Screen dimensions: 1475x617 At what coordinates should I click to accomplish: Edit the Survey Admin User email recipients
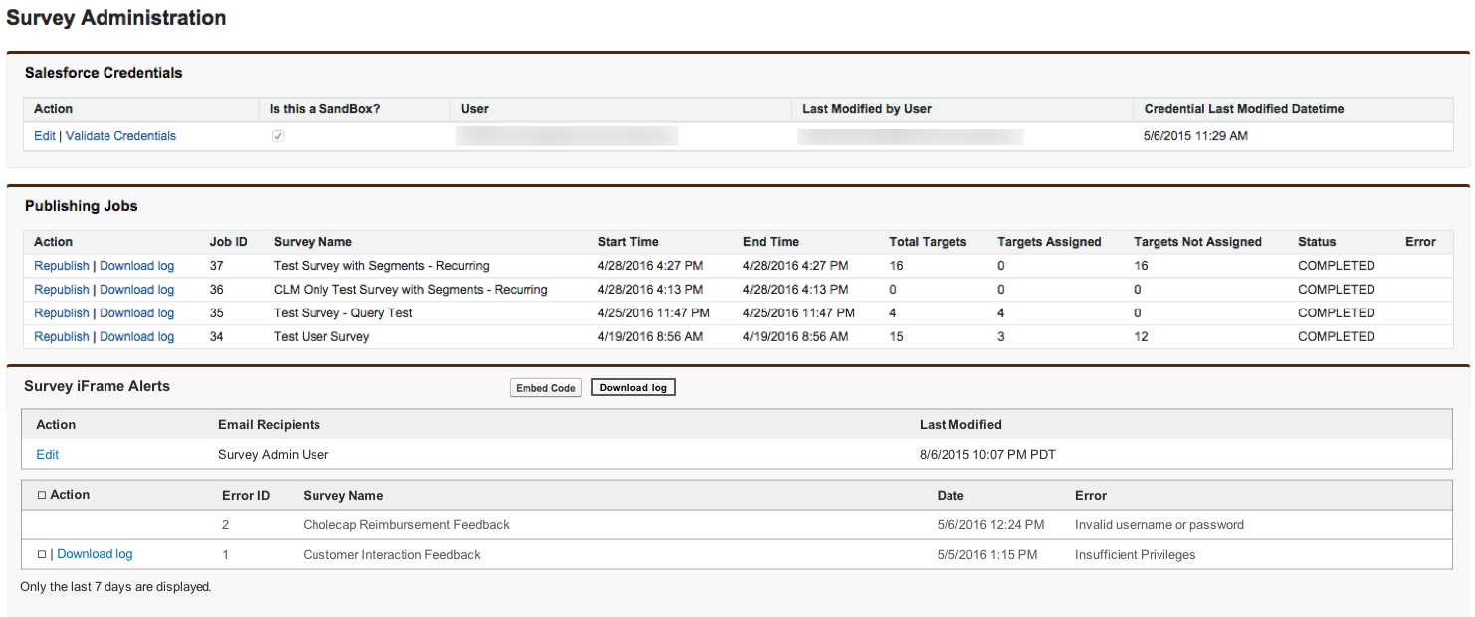(47, 455)
